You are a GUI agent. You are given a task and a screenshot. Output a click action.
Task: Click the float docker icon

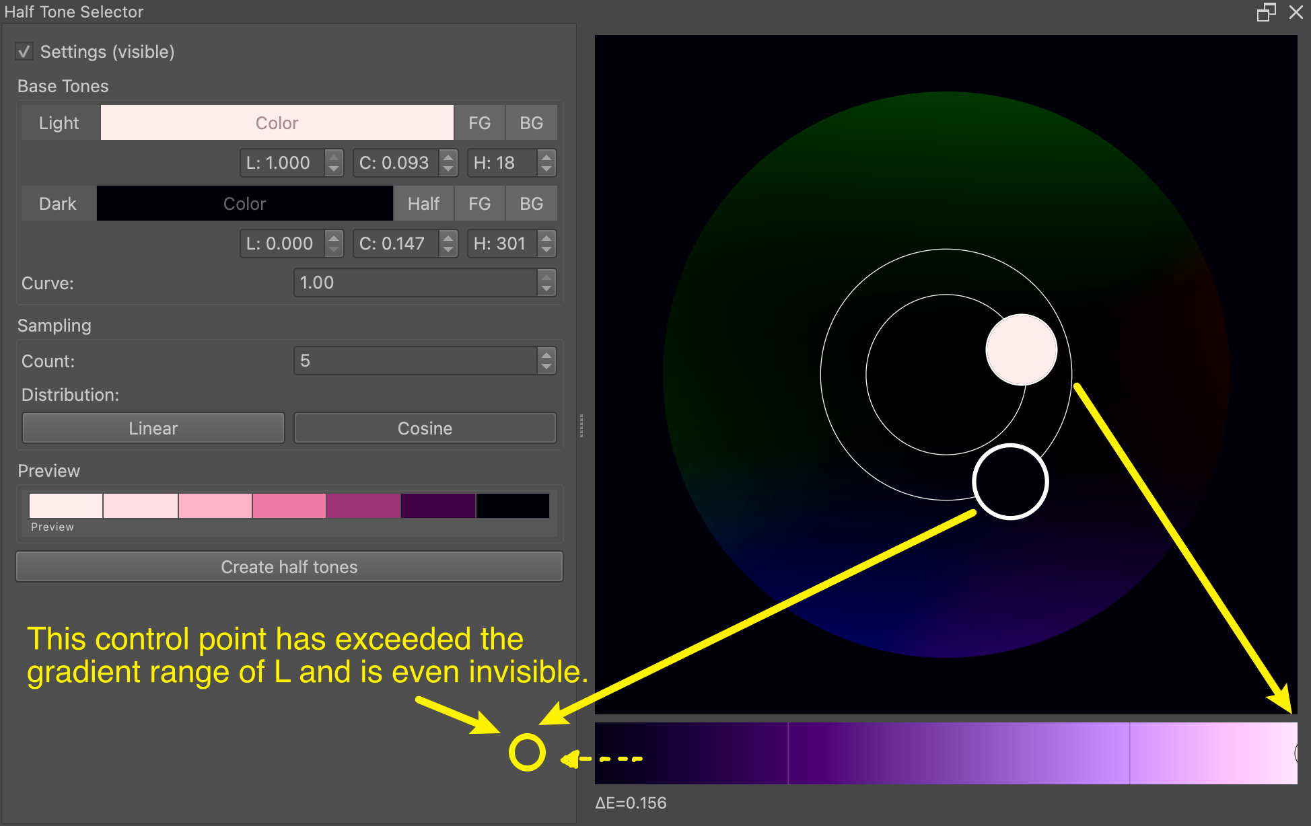pyautogui.click(x=1266, y=12)
